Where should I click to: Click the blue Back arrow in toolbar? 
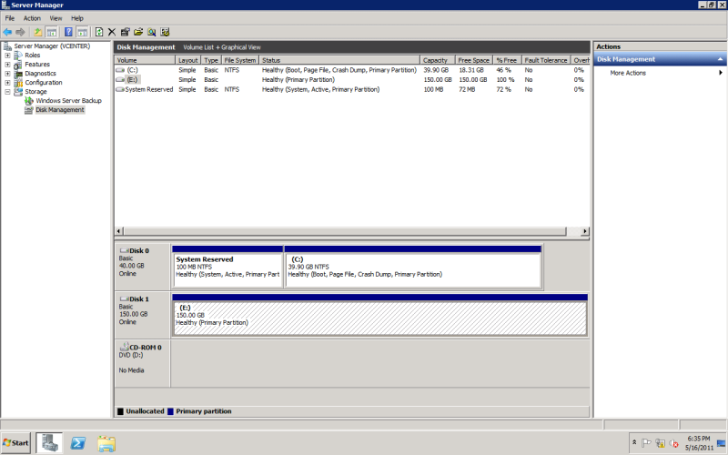[x=7, y=32]
